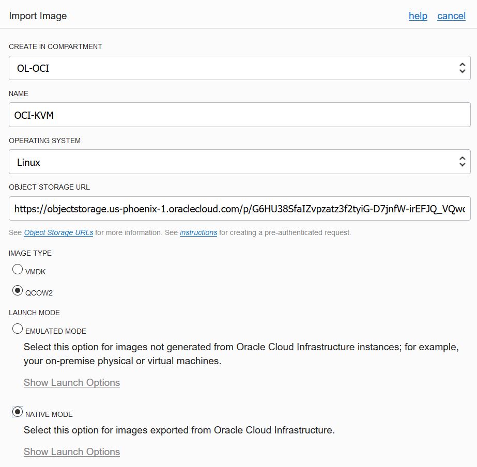The image size is (477, 467).
Task: Expand Show Launch Options under Emulated Mode
Action: pyautogui.click(x=72, y=383)
